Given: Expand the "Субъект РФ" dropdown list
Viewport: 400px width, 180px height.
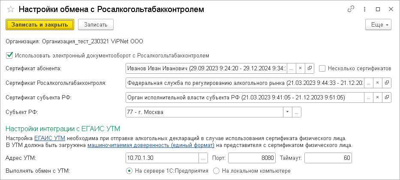Looking at the screenshot, I should click(287, 112).
